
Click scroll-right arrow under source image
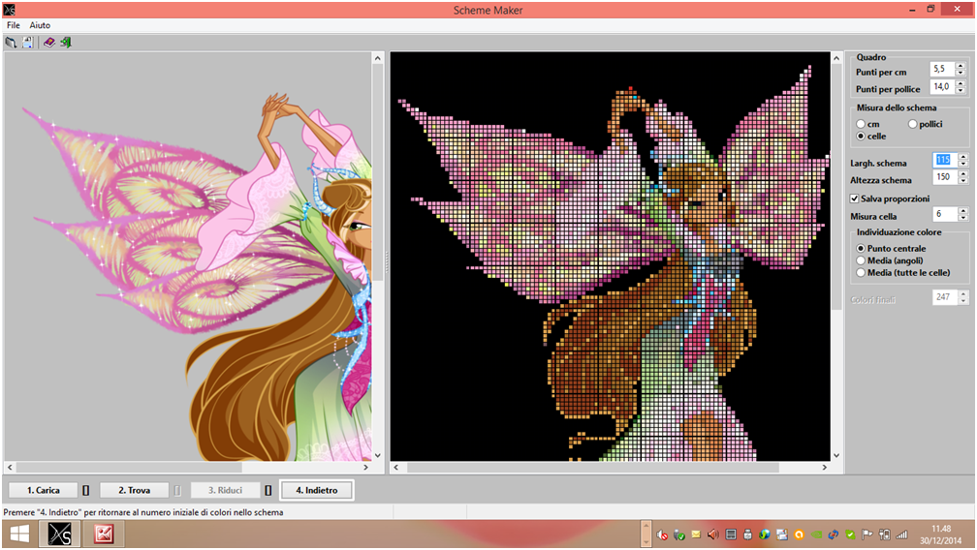(x=365, y=468)
